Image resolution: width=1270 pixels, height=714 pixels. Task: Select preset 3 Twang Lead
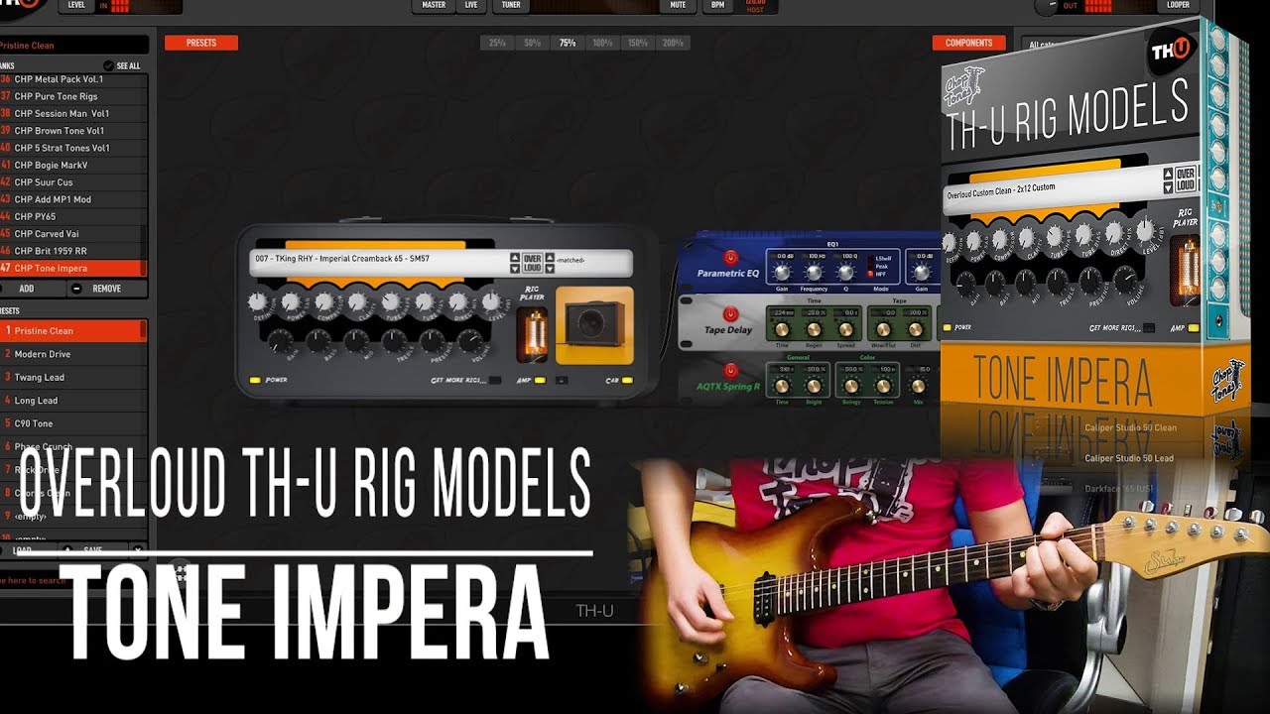click(73, 377)
